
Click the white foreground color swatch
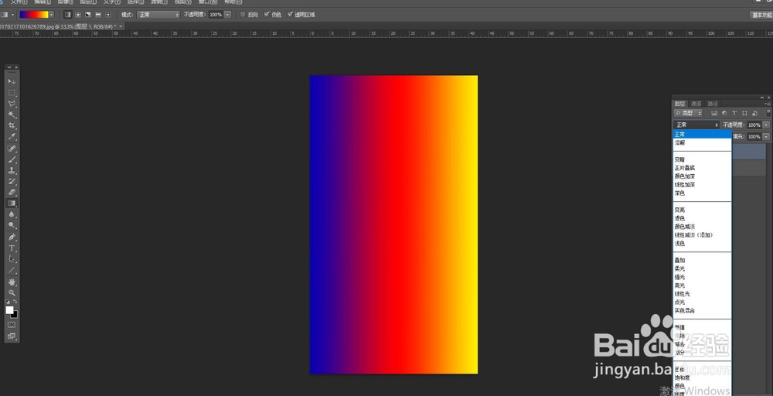point(9,309)
